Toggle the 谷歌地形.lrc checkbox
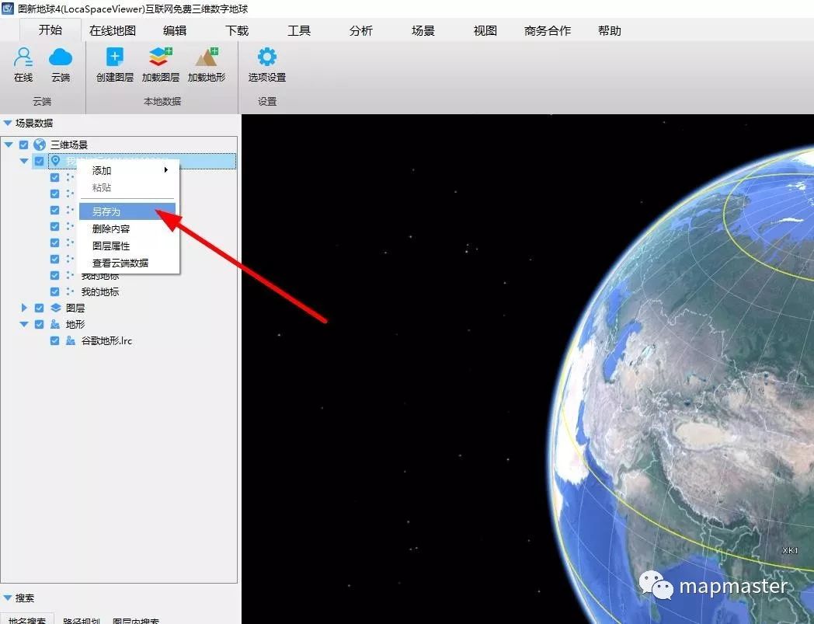The height and width of the screenshot is (624, 814). pyautogui.click(x=54, y=341)
